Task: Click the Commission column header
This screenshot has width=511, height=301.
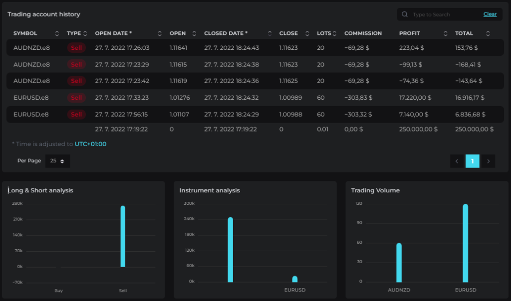Action: pyautogui.click(x=363, y=33)
